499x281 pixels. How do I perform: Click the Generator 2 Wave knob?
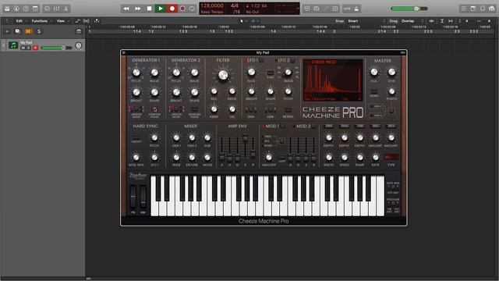click(194, 73)
